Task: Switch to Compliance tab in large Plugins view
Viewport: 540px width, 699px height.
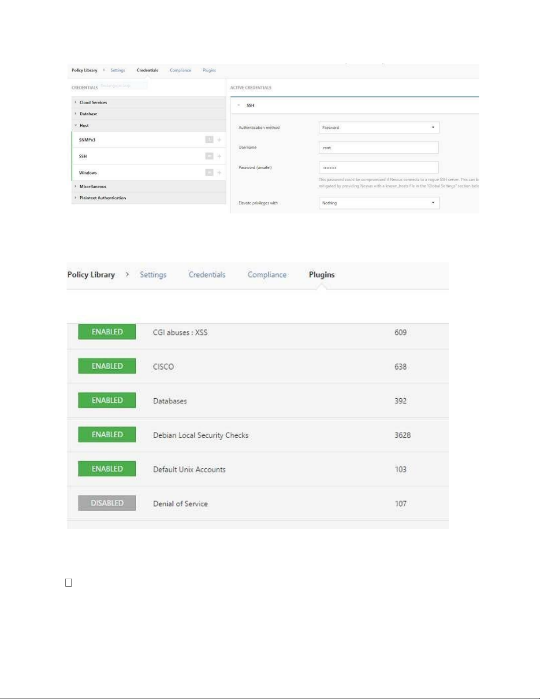Action: tap(267, 275)
